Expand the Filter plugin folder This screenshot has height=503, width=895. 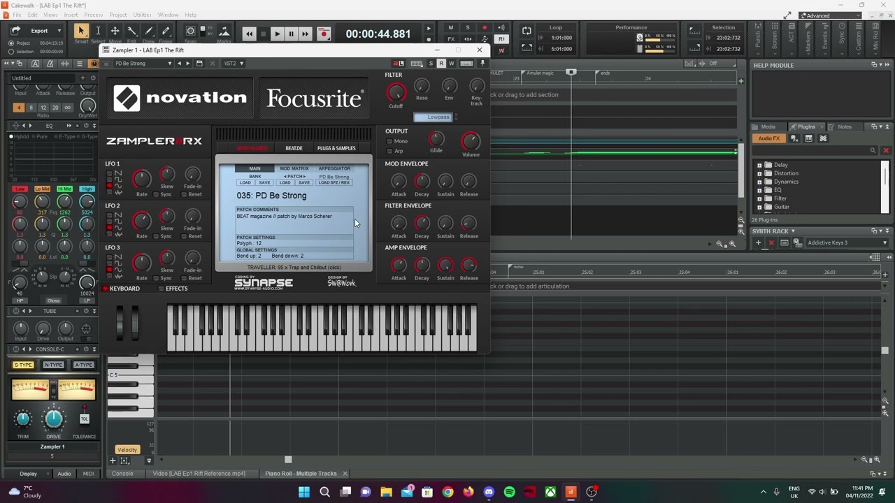pyautogui.click(x=760, y=199)
